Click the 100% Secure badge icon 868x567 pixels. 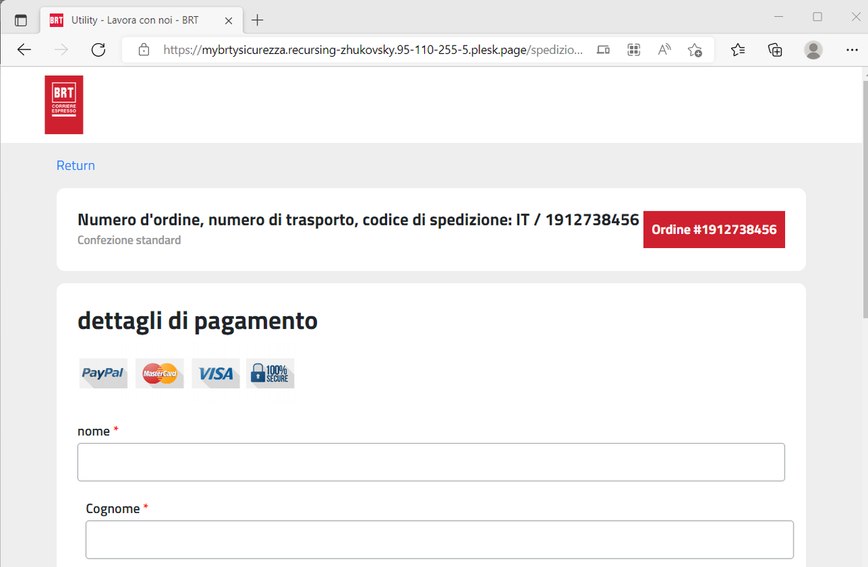pos(270,374)
